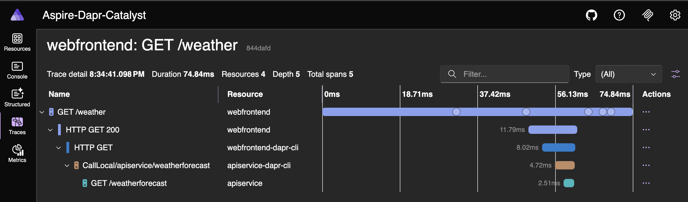This screenshot has height=202, width=688.
Task: Switch to the Metrics page
Action: pos(17,154)
